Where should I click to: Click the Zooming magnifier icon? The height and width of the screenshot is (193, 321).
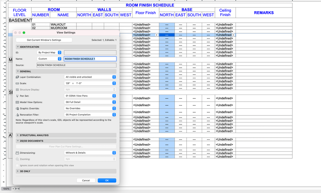(x=17, y=159)
